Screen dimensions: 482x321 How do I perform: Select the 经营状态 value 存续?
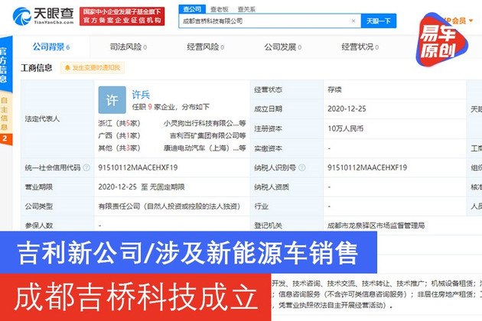334,89
